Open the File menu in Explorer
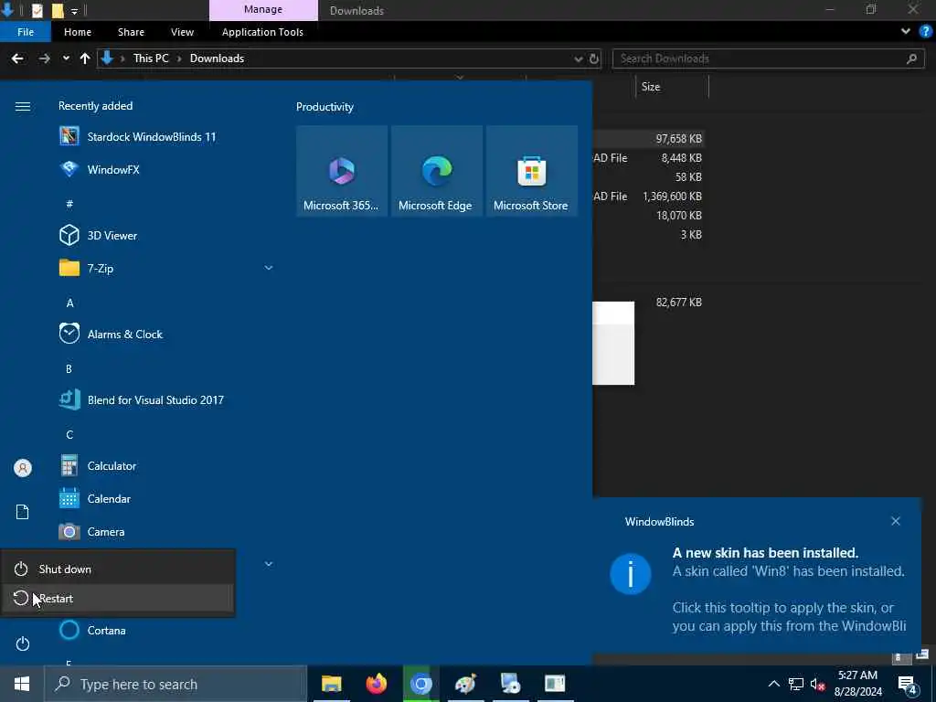936x702 pixels. 26,32
